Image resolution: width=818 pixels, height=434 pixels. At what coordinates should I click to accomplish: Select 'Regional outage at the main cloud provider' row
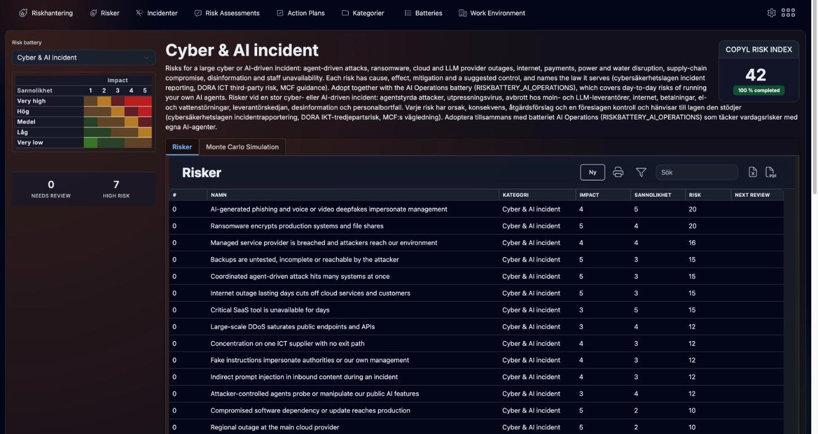click(x=476, y=427)
